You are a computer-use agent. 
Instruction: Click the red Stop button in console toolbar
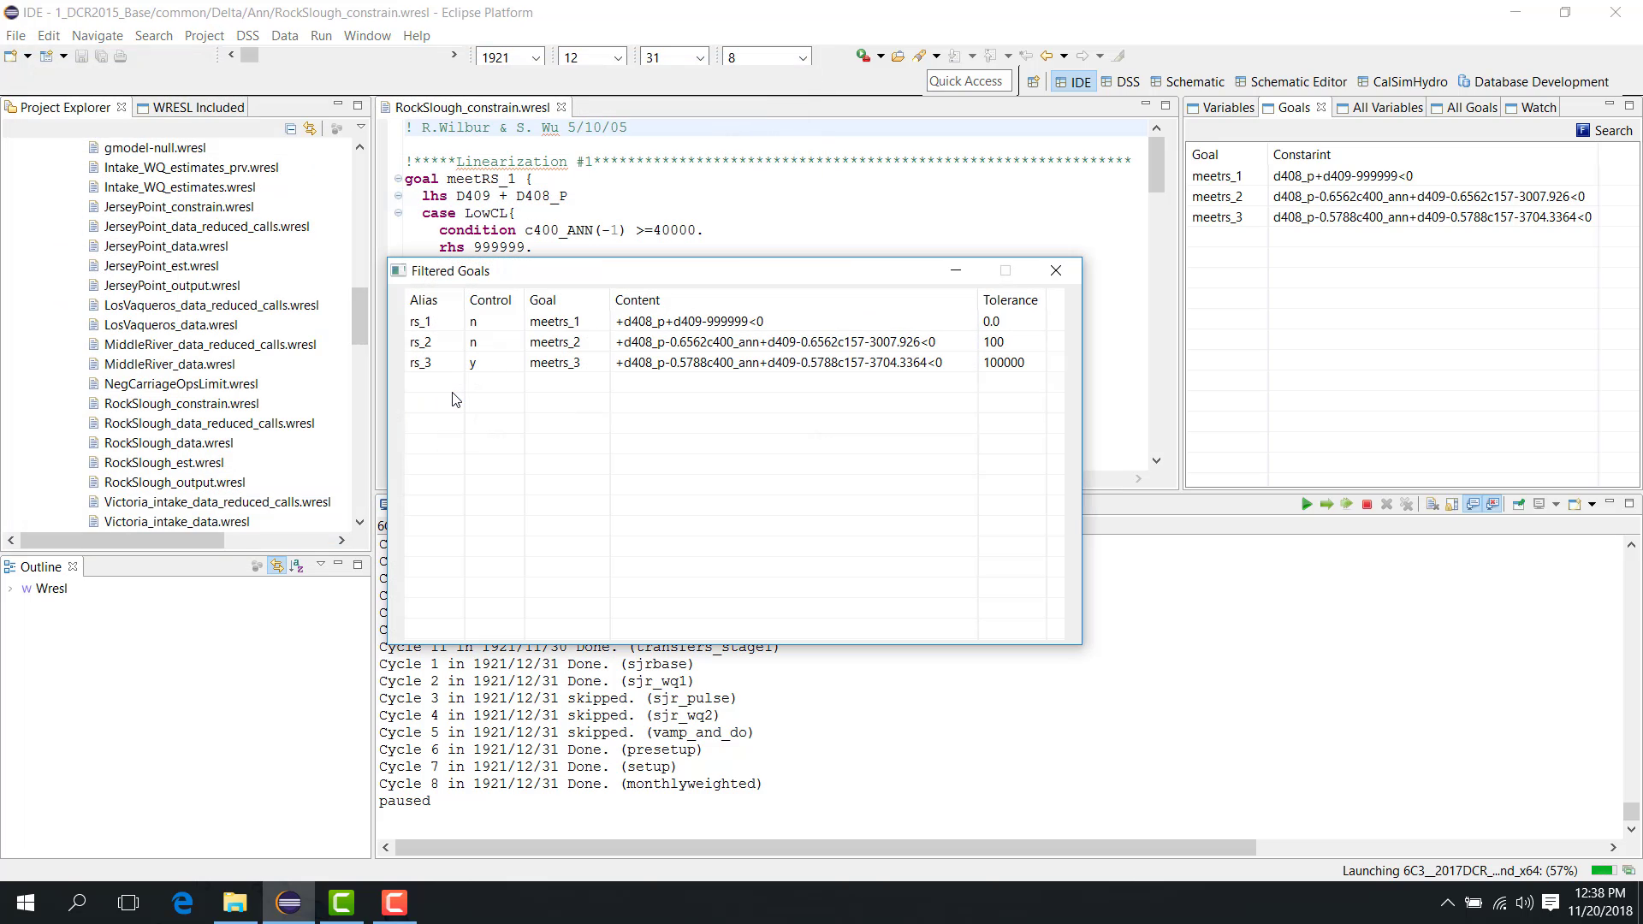(1367, 504)
